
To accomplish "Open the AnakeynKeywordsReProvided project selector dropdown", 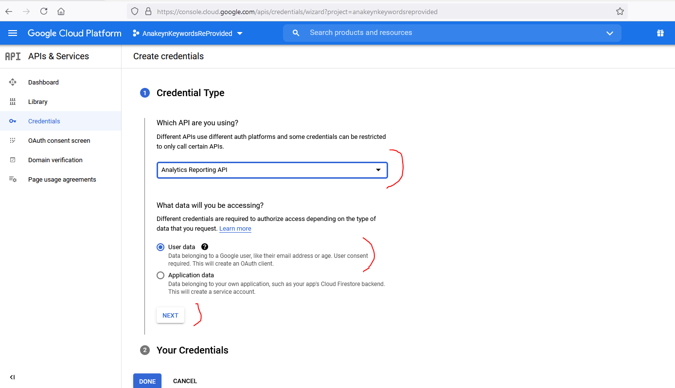I will [x=187, y=34].
